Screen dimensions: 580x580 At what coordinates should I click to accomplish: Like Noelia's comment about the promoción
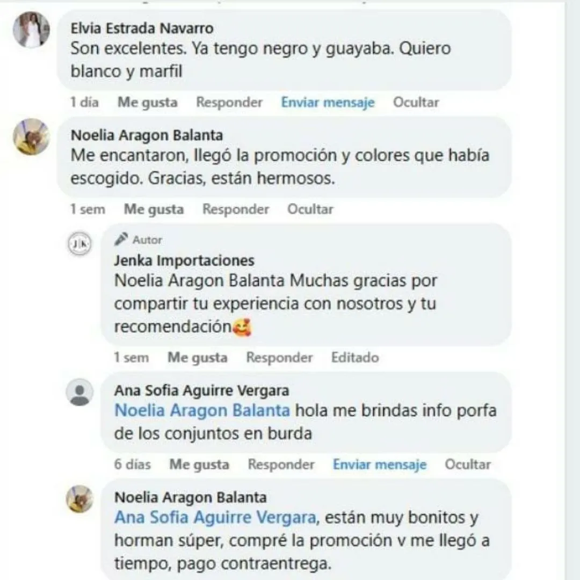point(154,209)
